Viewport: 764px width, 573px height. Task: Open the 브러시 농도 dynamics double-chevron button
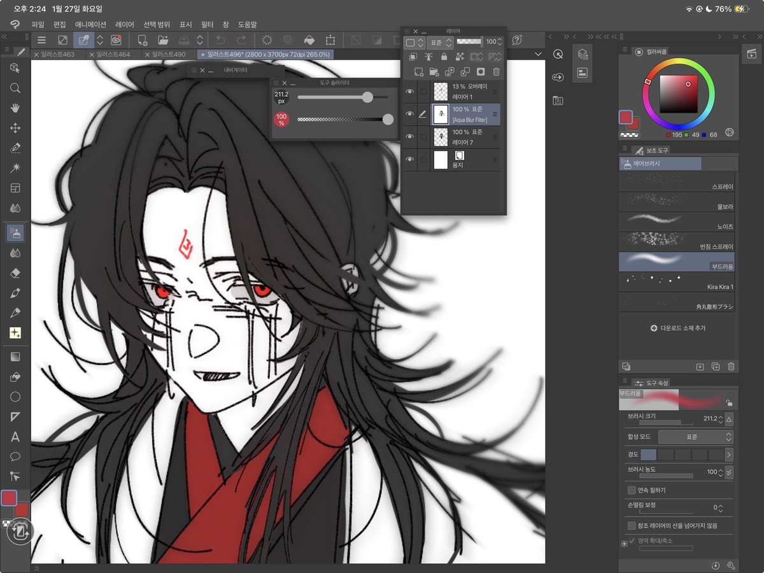[x=729, y=472]
